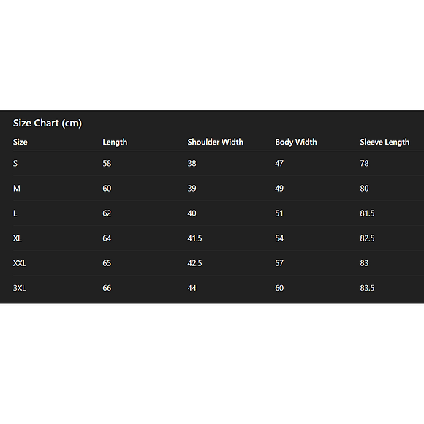The width and height of the screenshot is (424, 424).
Task: Click the Body Width column header
Action: click(x=296, y=143)
